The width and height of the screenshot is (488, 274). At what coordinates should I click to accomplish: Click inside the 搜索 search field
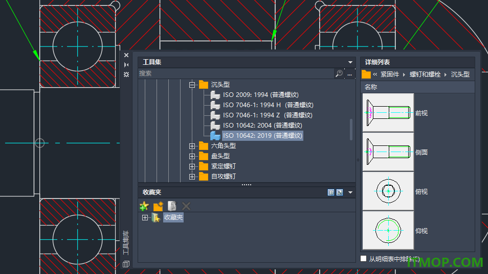[236, 73]
